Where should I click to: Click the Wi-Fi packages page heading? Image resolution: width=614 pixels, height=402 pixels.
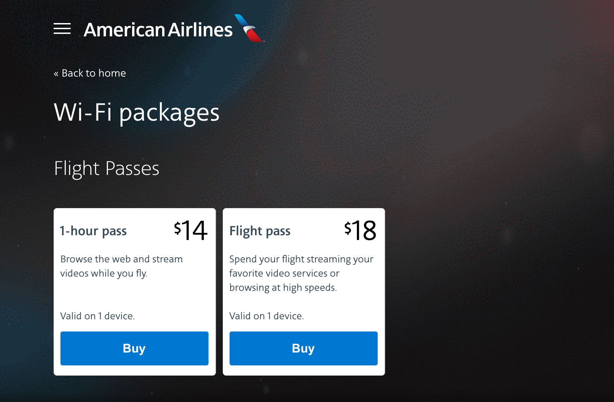137,112
